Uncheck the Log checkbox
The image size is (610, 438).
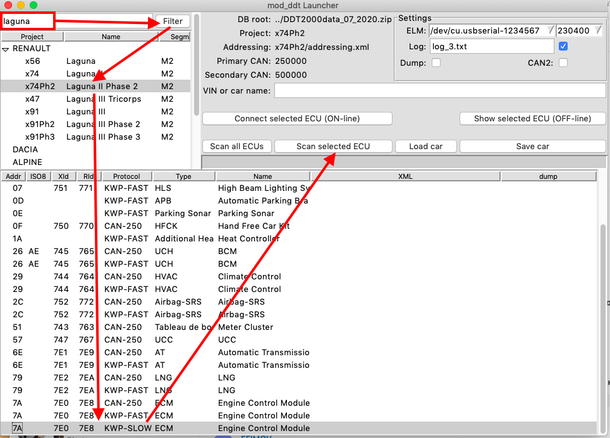(x=563, y=46)
